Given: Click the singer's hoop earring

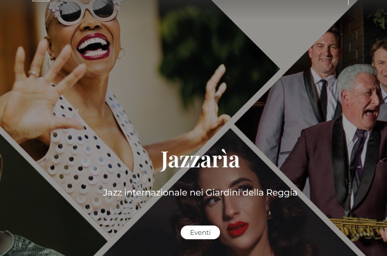Looking at the screenshot, I should pyautogui.click(x=121, y=53).
